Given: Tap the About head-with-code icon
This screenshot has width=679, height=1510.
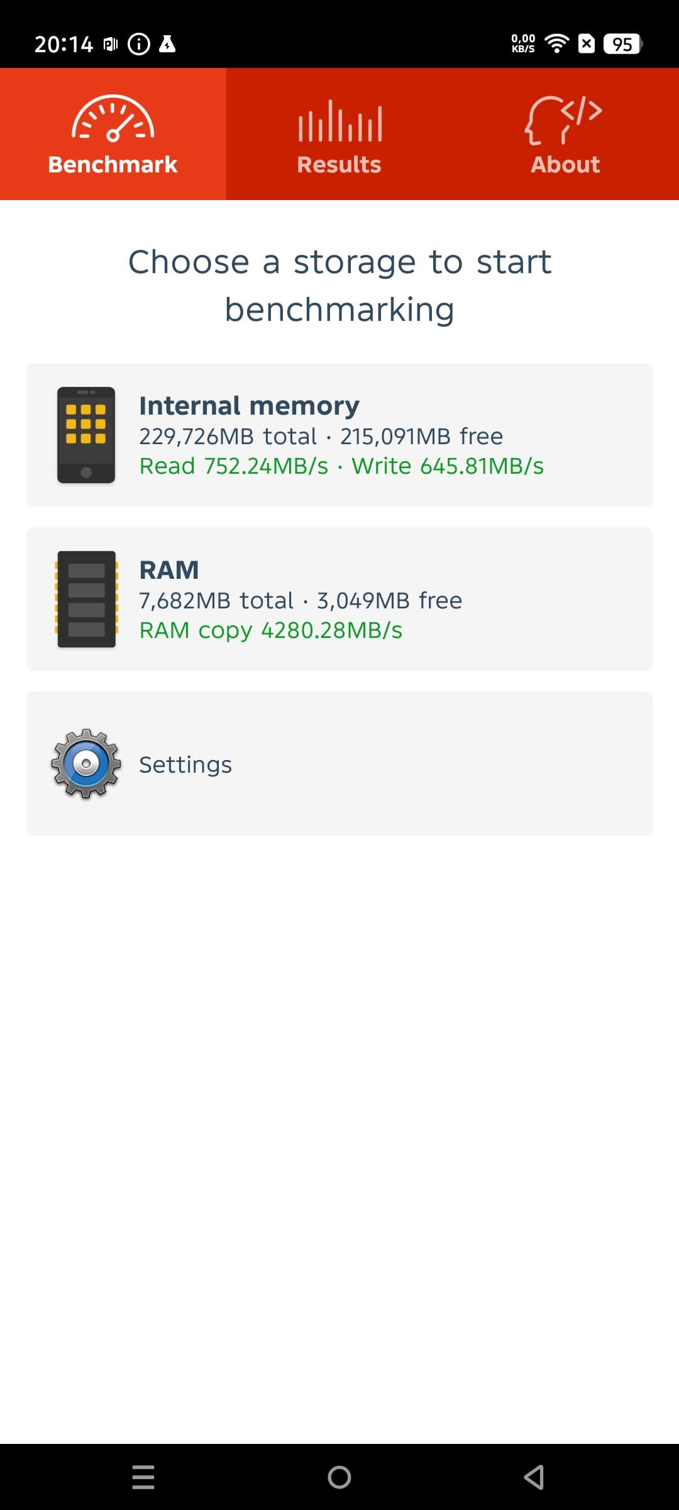Looking at the screenshot, I should click(x=564, y=120).
